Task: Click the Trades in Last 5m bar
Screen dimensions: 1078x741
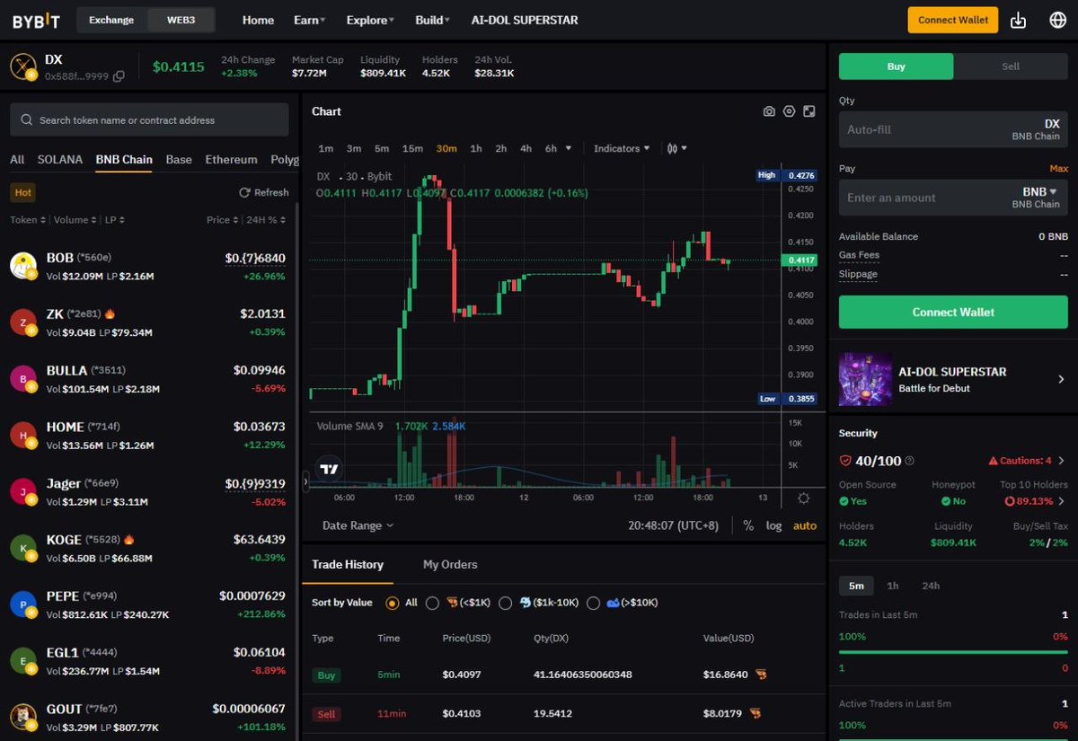Action: pos(953,653)
